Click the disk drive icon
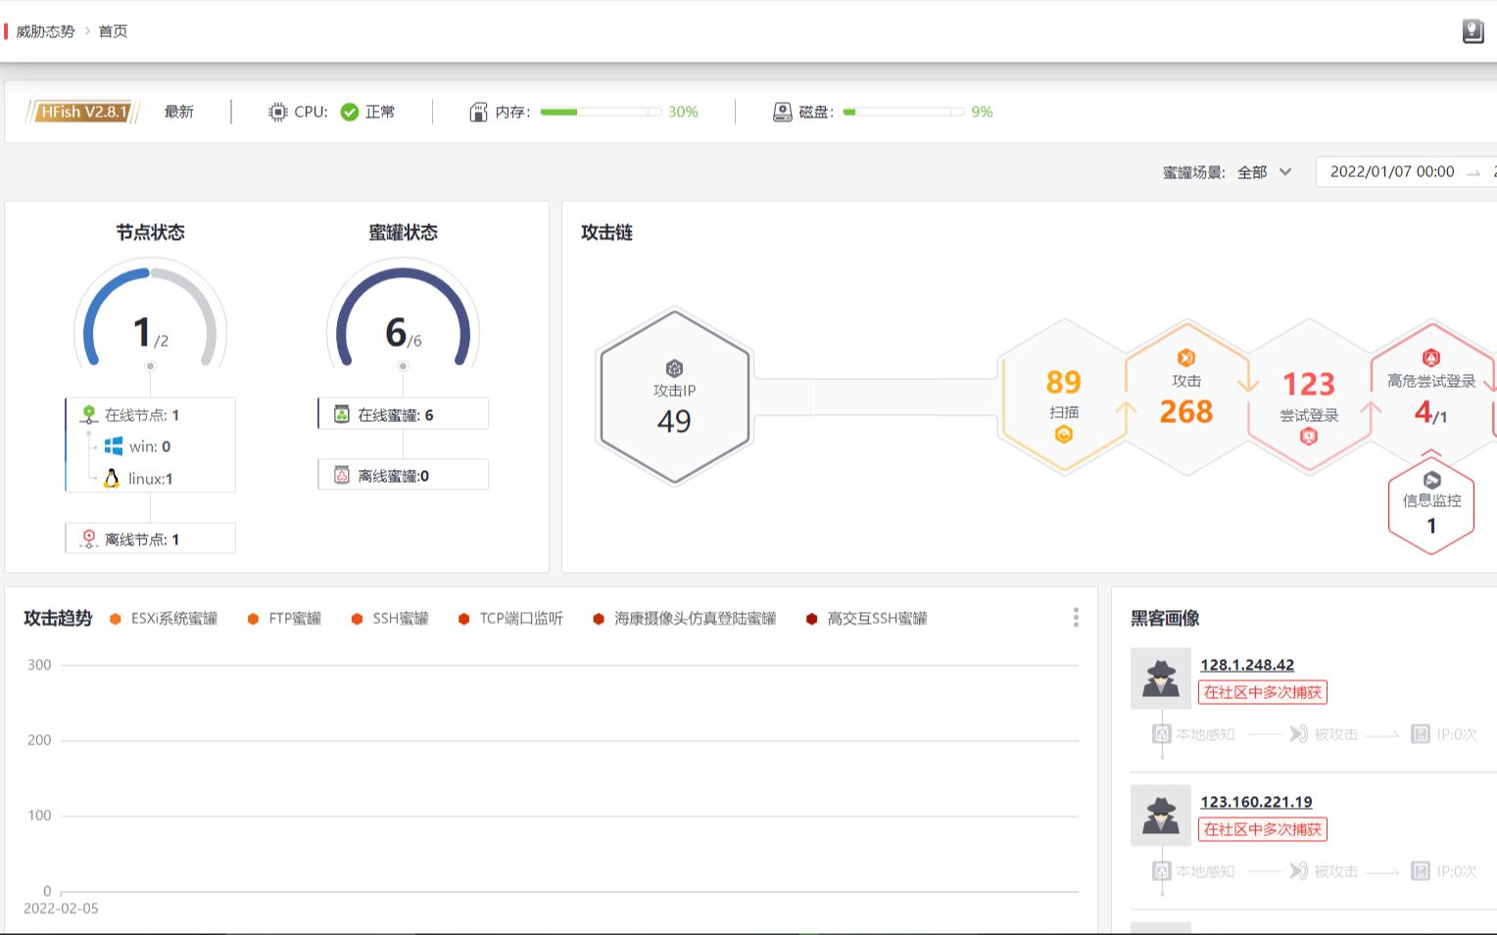1497x935 pixels. [782, 112]
